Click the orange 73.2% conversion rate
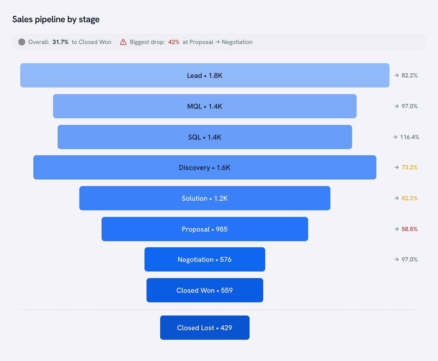 point(409,167)
